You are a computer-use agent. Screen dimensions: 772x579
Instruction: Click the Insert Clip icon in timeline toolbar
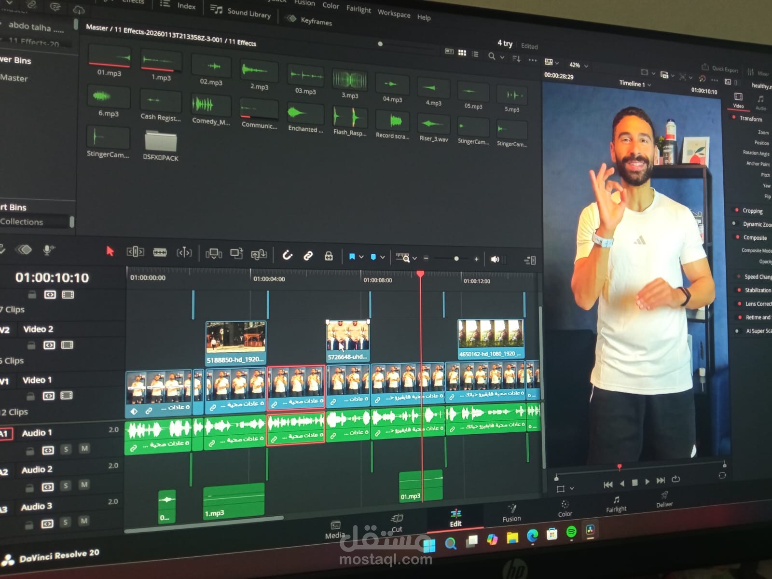(x=213, y=253)
